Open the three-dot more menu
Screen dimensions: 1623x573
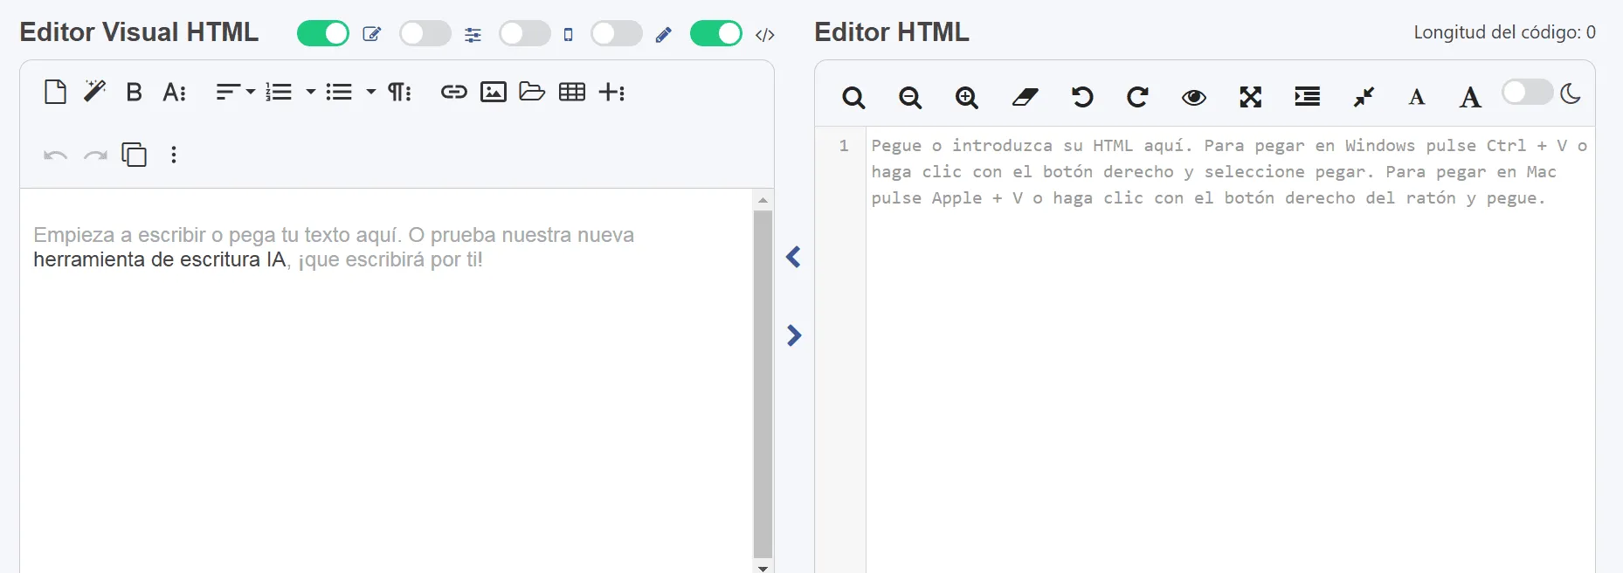pos(174,155)
